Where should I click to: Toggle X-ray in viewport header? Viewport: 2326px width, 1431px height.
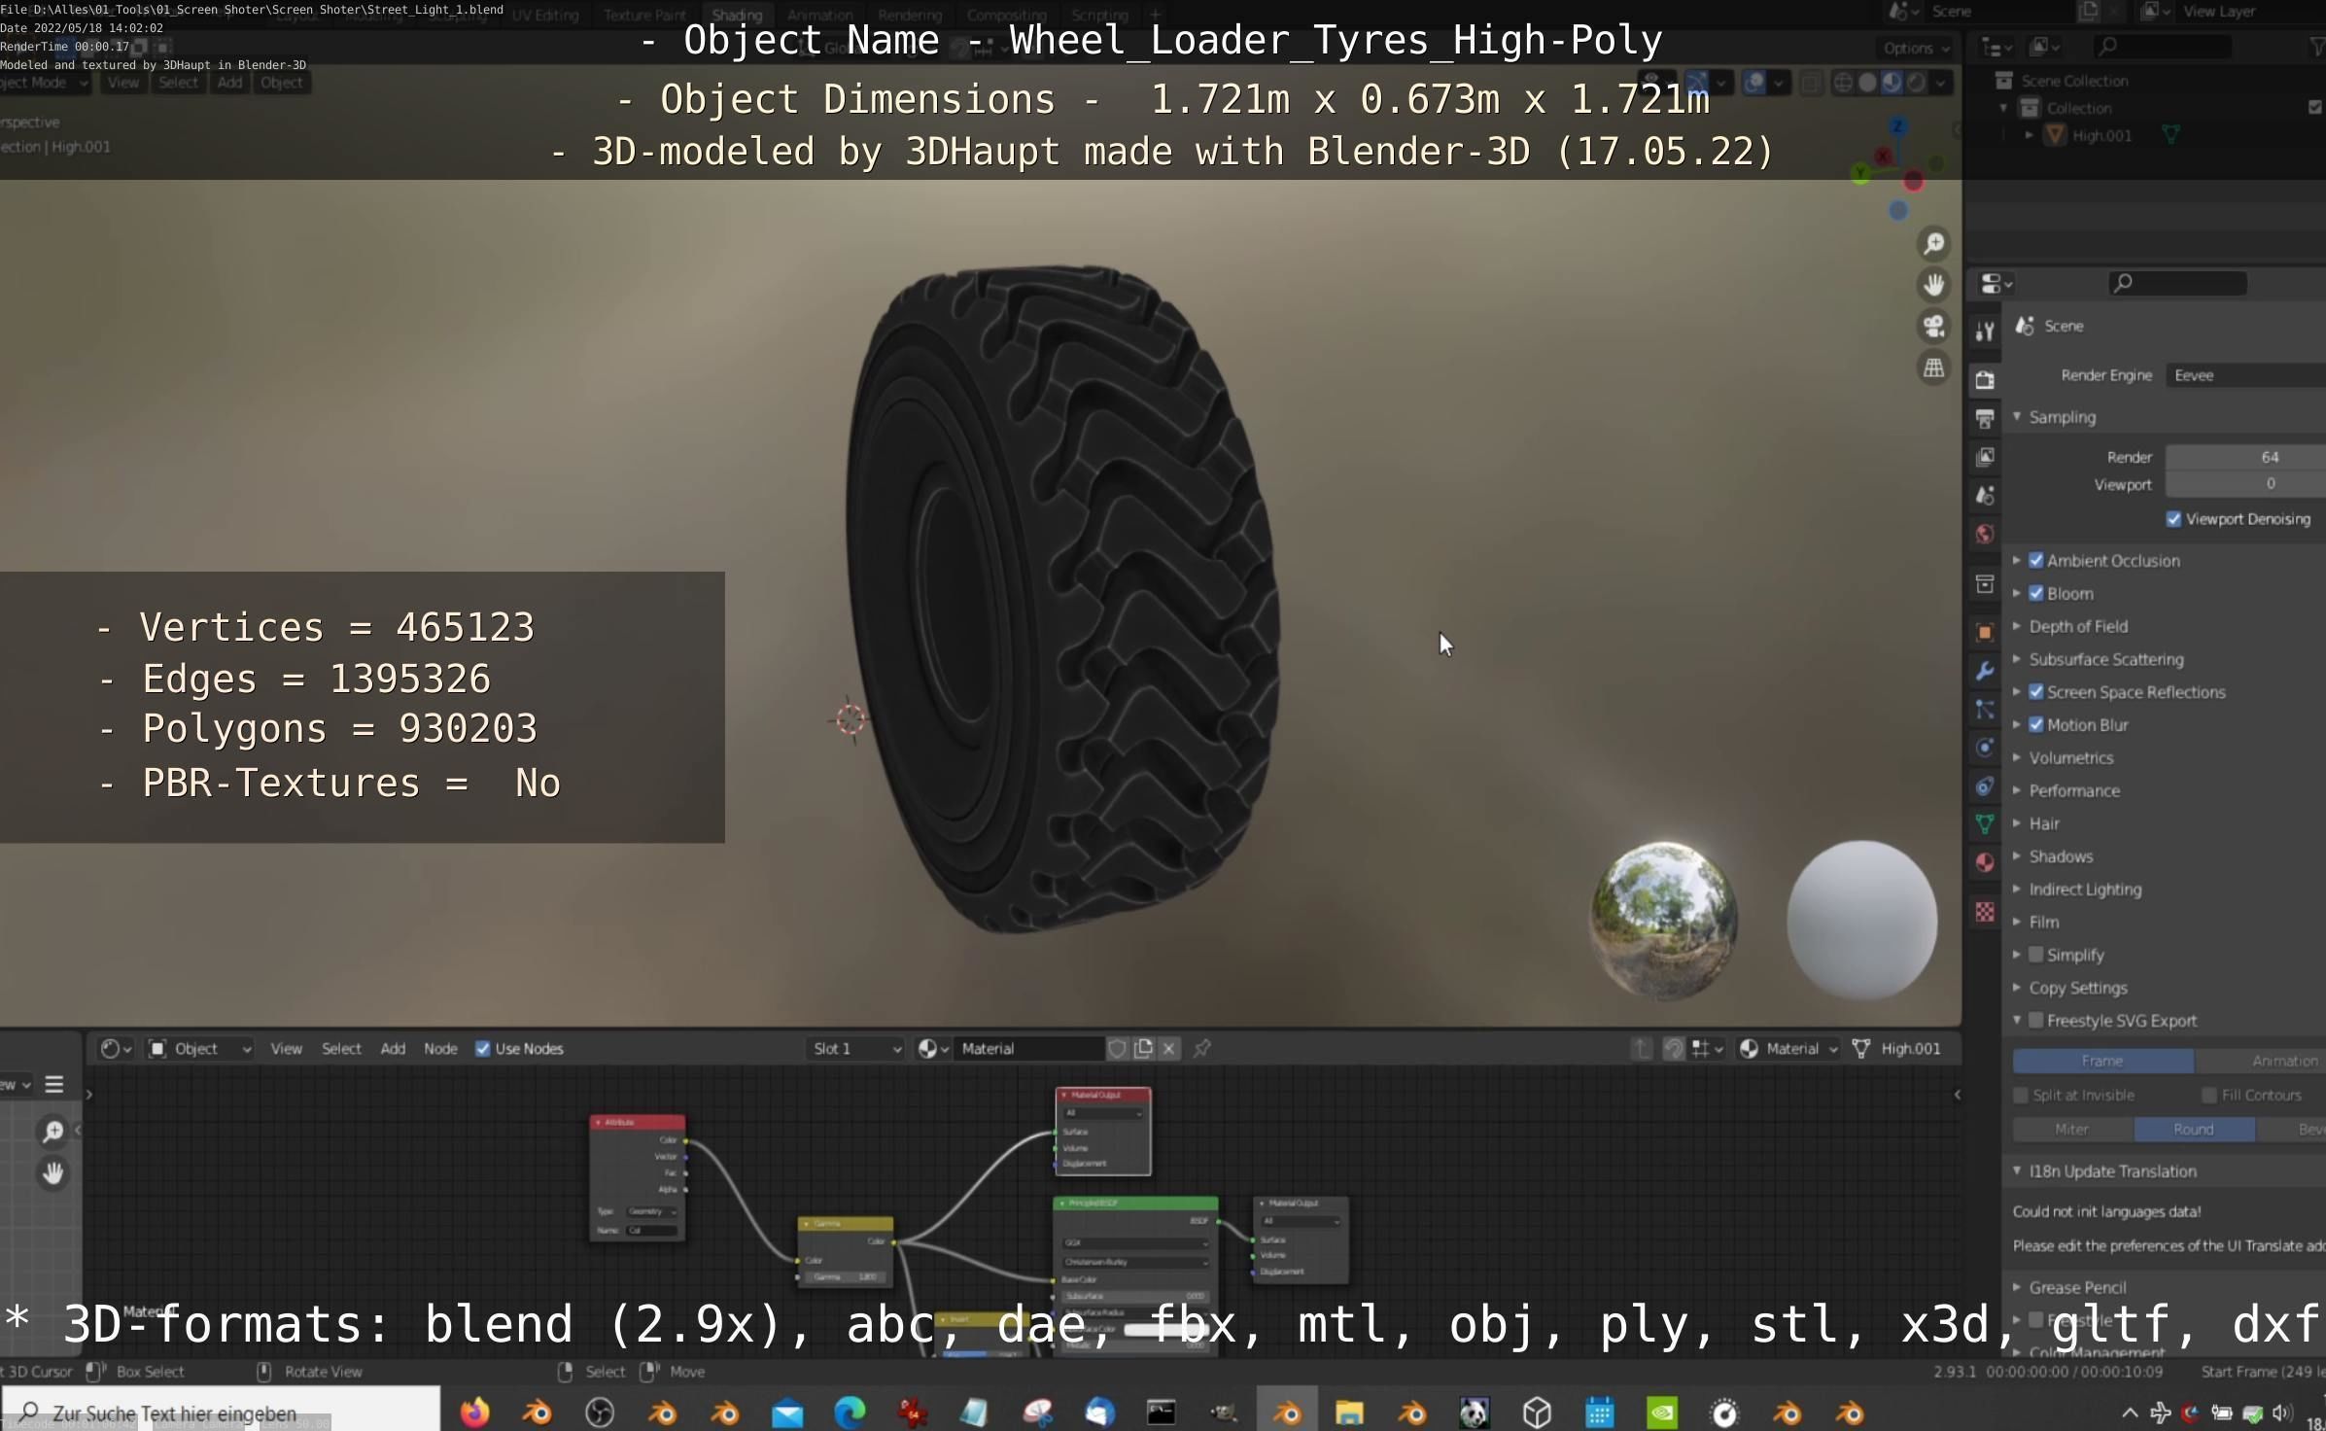pos(1810,83)
